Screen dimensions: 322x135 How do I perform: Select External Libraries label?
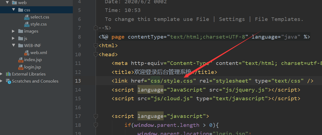29,74
